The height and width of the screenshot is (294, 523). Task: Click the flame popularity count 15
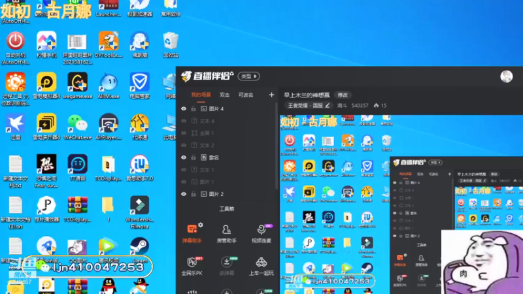tap(380, 106)
